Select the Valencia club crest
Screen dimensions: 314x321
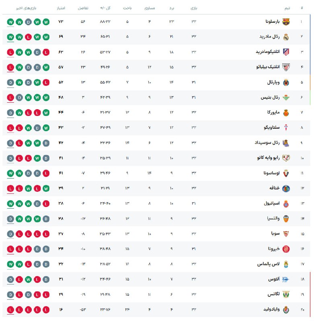(x=286, y=219)
